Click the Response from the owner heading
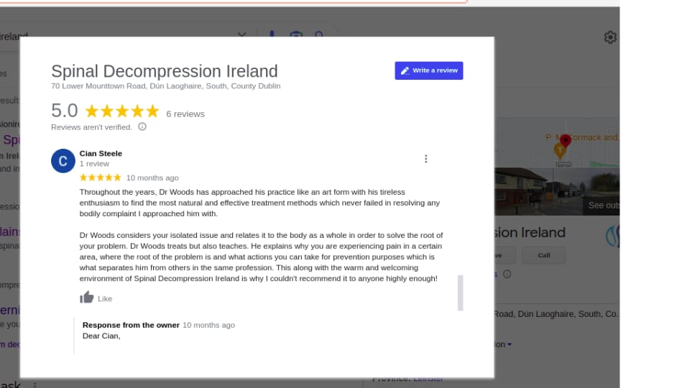The height and width of the screenshot is (388, 690). [131, 325]
